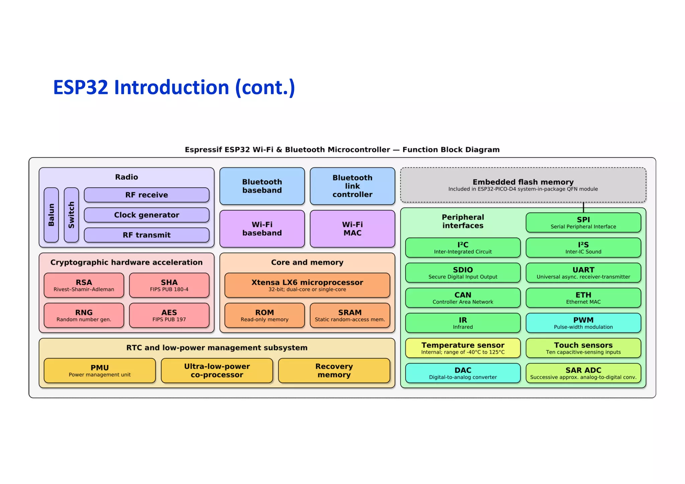
Task: Click the 'SDIO' Secure Digital Input Output block
Action: tap(463, 273)
